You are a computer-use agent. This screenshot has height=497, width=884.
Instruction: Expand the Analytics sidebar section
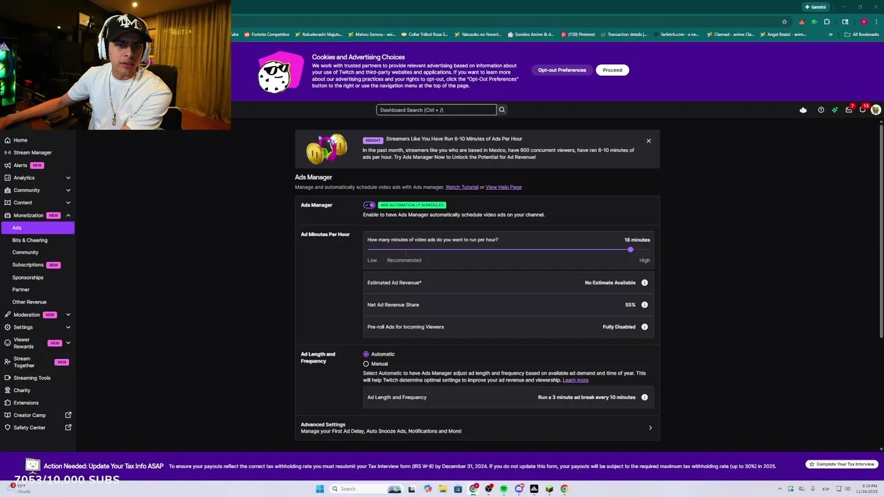(x=68, y=177)
